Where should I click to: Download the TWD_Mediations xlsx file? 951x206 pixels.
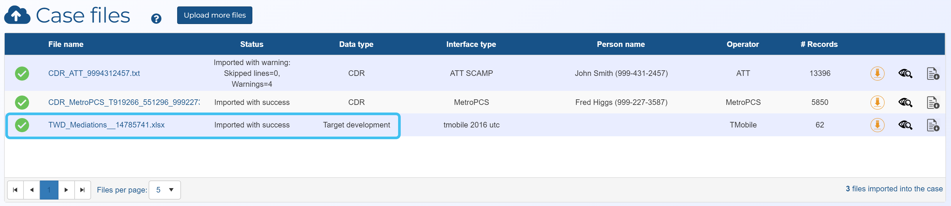tap(877, 125)
